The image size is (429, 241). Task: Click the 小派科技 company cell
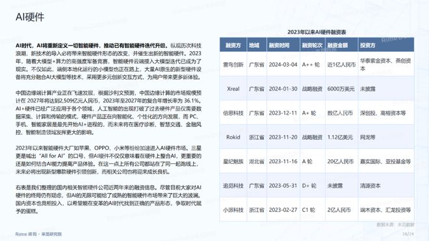(x=233, y=210)
